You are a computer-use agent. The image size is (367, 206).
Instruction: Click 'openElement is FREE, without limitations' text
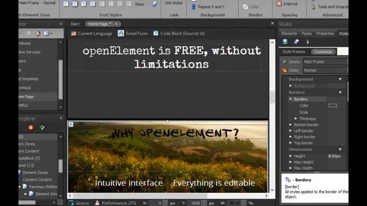tap(171, 57)
